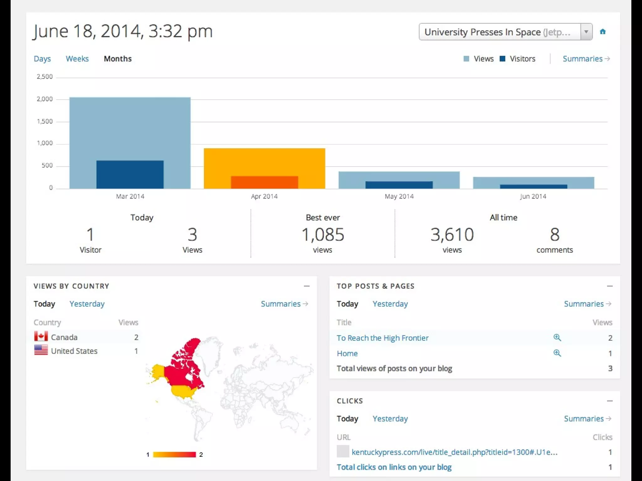
Task: Click the dark blue Visitors legend square
Action: [x=502, y=59]
